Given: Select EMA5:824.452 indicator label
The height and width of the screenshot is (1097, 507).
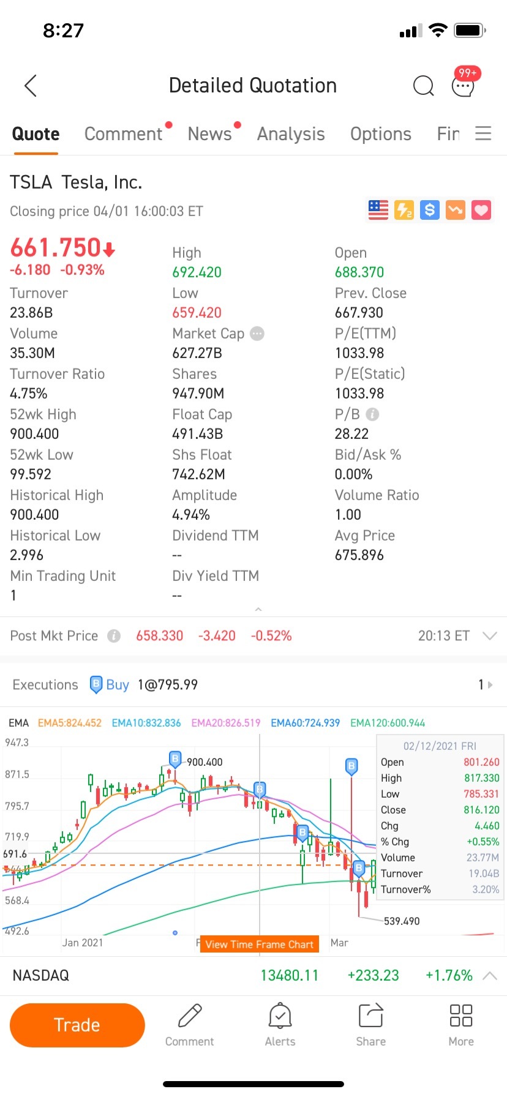Looking at the screenshot, I should pos(70,723).
